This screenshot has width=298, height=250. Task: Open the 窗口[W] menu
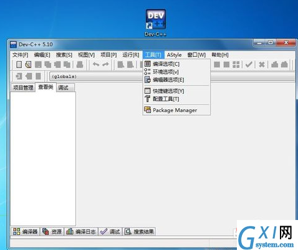196,55
